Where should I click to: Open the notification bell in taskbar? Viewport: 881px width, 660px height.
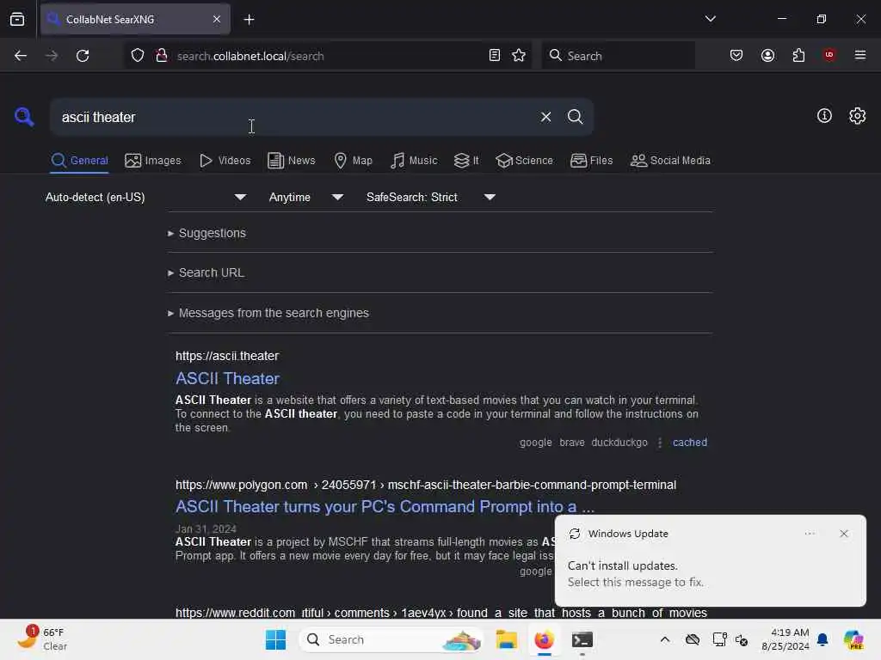tap(822, 639)
